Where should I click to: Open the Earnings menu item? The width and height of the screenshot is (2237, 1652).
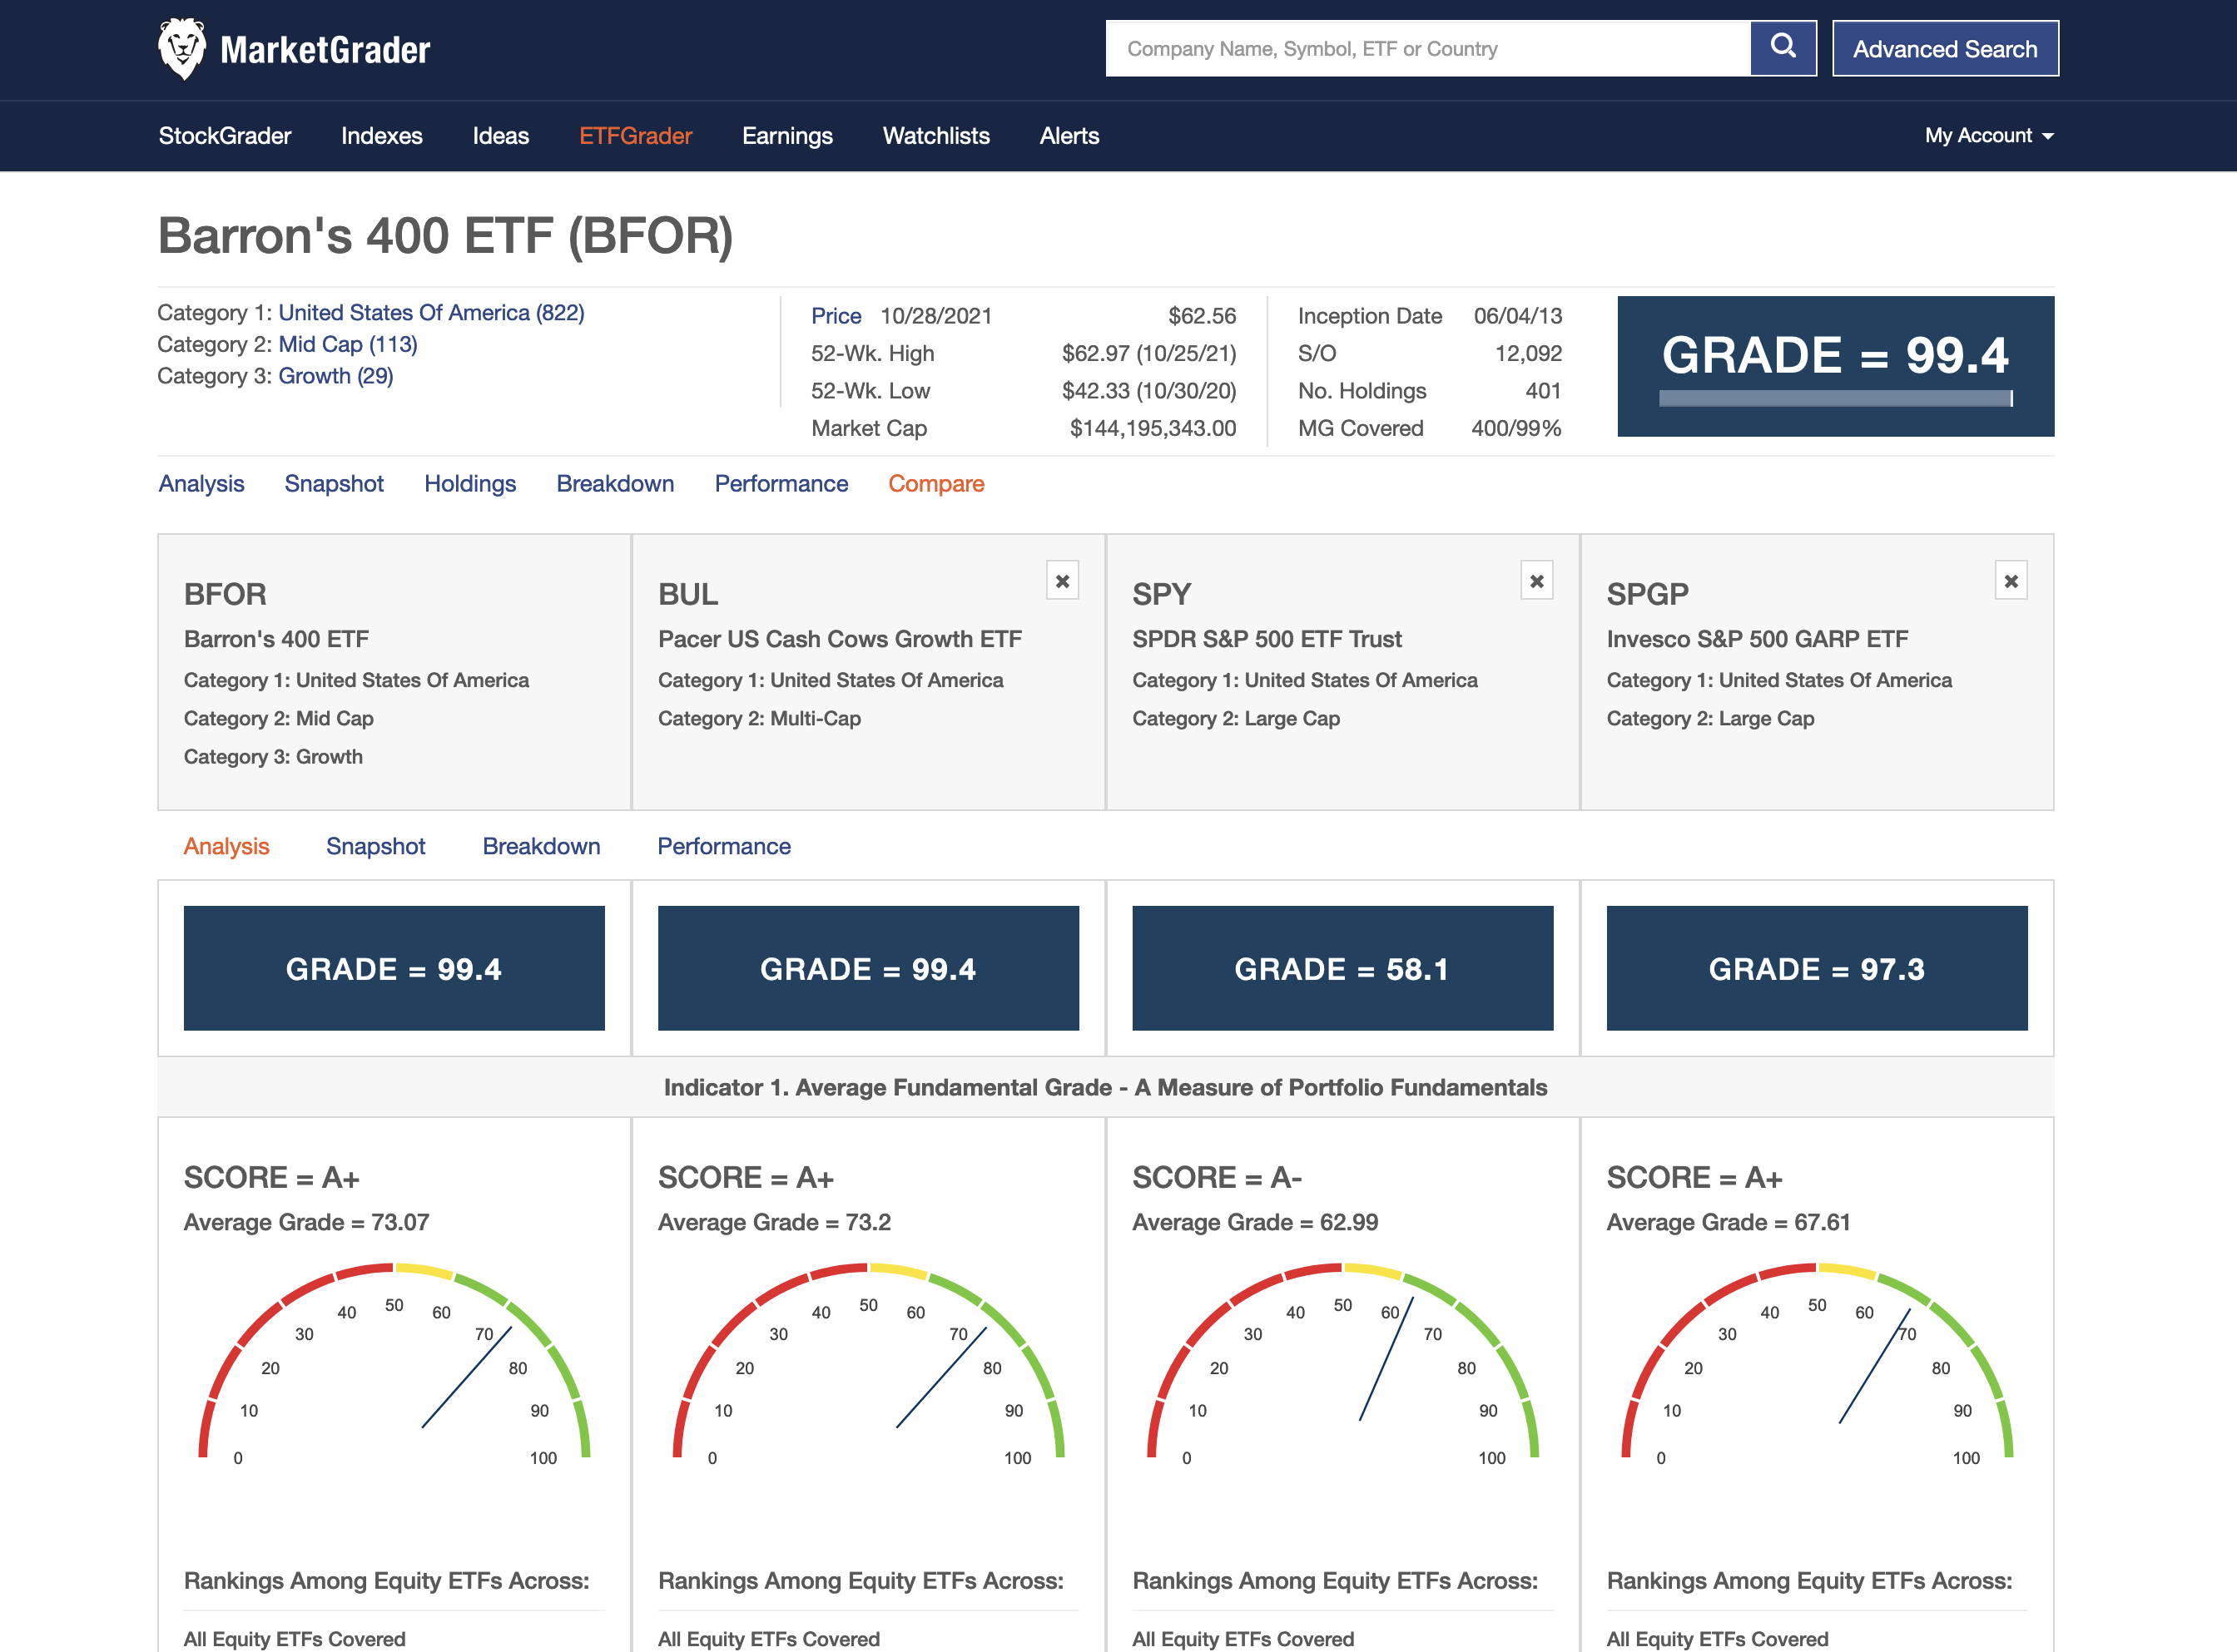coord(786,136)
